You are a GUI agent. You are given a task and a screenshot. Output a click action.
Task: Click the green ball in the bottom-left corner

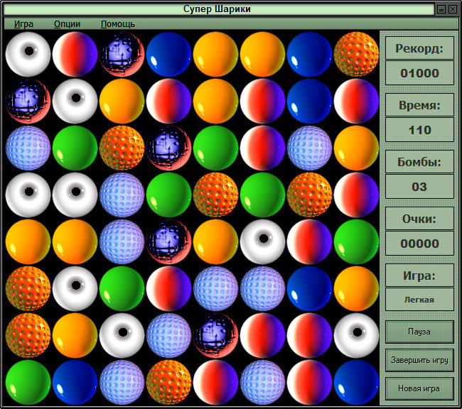click(x=28, y=382)
